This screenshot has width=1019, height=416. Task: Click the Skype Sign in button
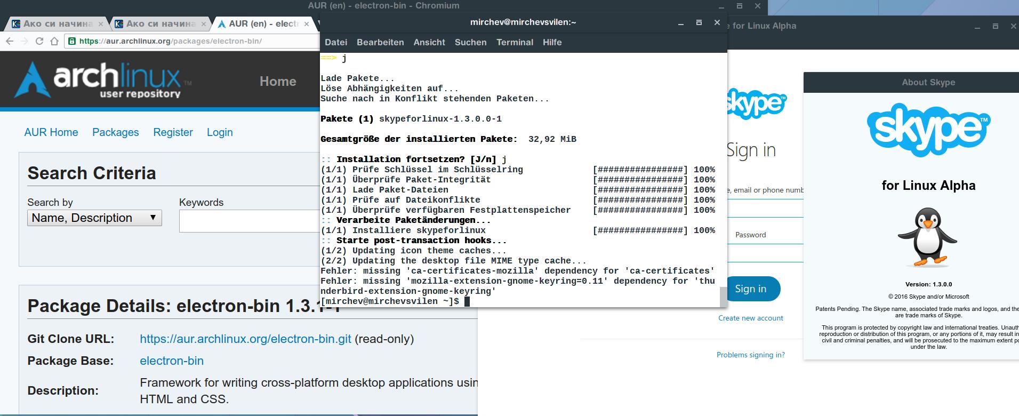coord(751,289)
